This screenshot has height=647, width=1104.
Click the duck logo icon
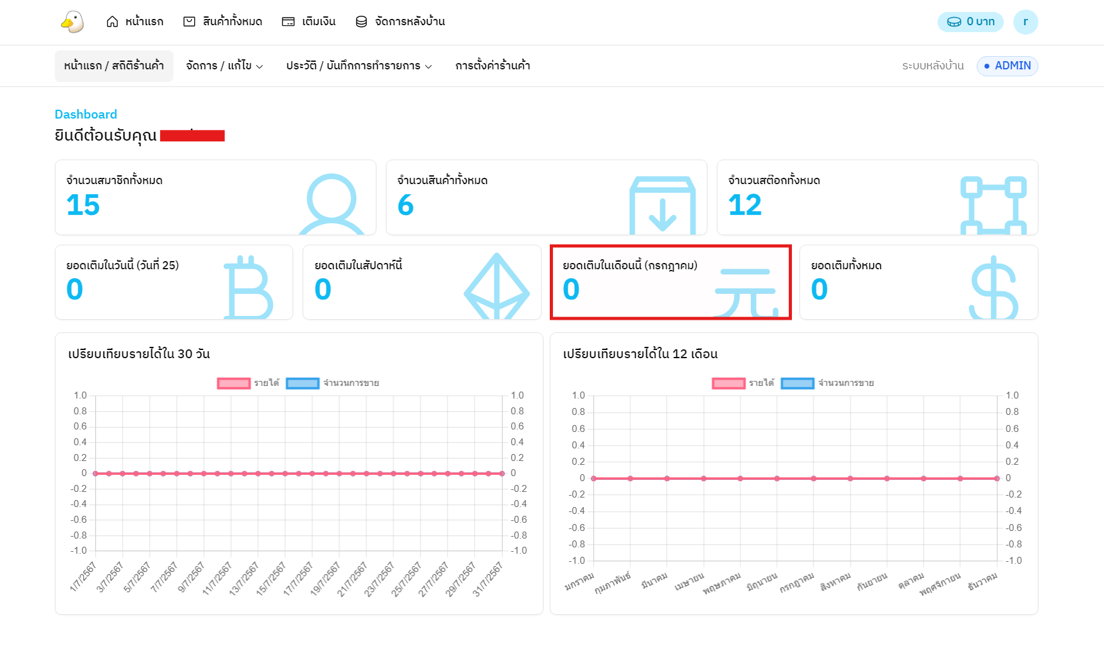[x=73, y=21]
